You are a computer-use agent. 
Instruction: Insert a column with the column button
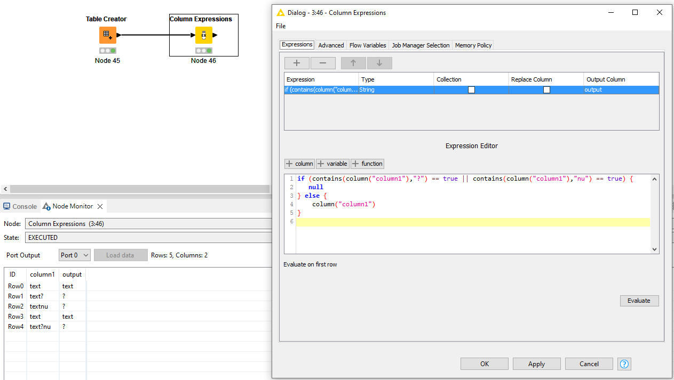tap(299, 164)
